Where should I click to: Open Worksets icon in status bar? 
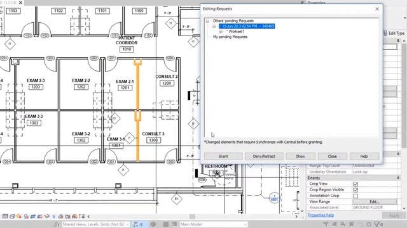57,224
